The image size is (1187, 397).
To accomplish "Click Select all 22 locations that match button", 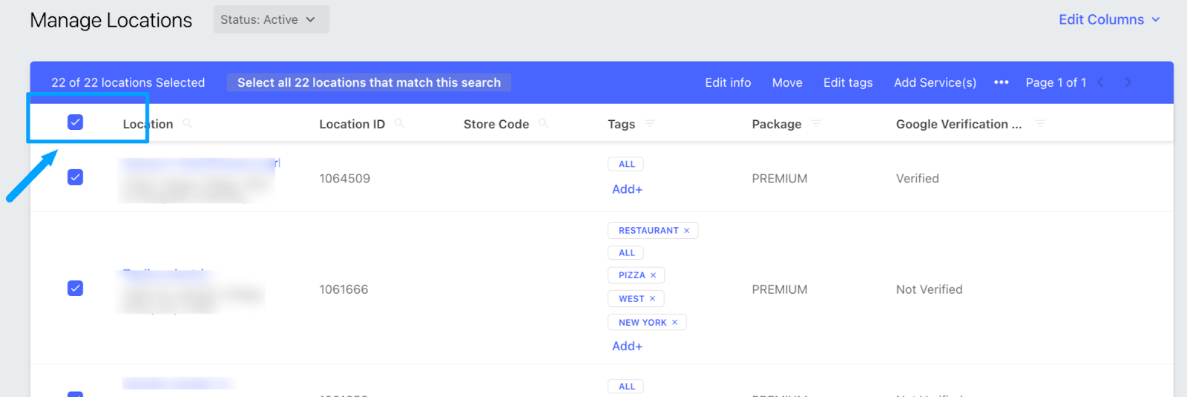I will tap(369, 82).
